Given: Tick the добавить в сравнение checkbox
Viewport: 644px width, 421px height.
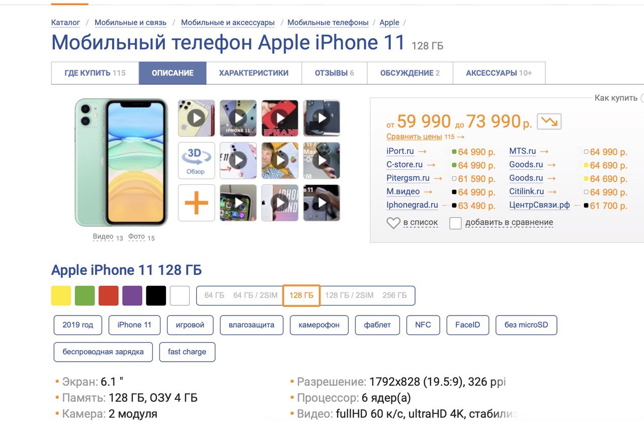Looking at the screenshot, I should click(x=455, y=223).
